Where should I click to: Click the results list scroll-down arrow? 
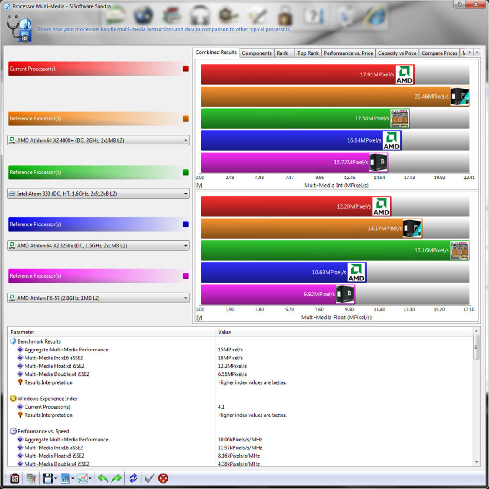point(476,462)
